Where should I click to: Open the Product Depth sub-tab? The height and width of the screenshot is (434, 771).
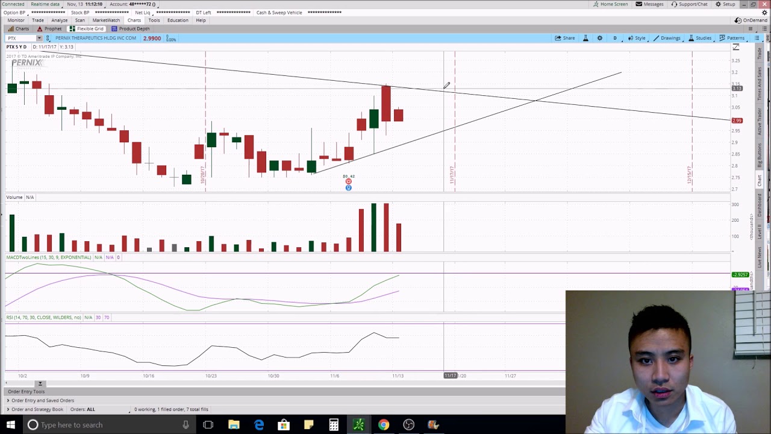130,29
